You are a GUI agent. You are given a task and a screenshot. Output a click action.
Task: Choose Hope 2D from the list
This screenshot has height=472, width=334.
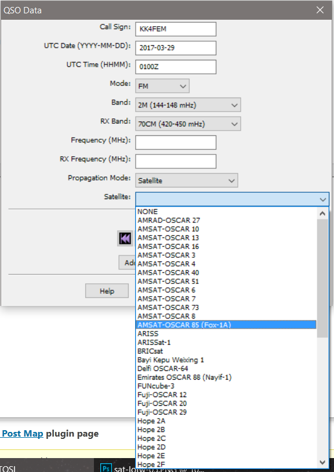pyautogui.click(x=226, y=447)
